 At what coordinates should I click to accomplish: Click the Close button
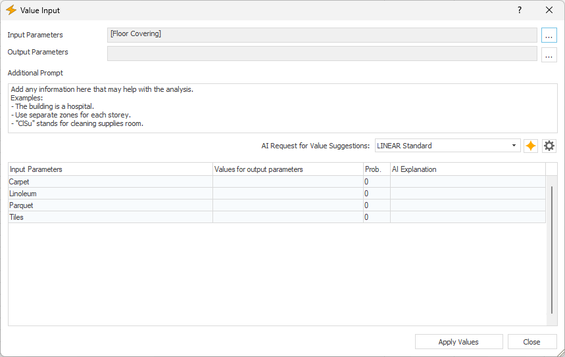pyautogui.click(x=532, y=342)
